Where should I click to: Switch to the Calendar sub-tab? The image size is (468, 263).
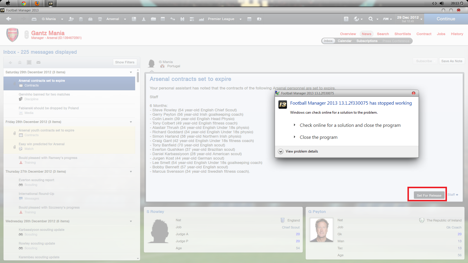click(x=345, y=41)
